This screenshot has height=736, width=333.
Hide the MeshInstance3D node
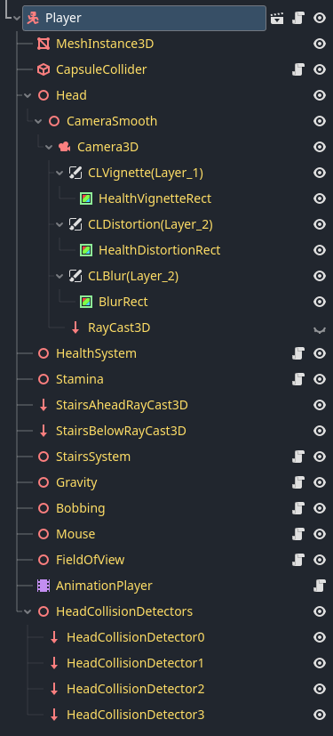320,44
